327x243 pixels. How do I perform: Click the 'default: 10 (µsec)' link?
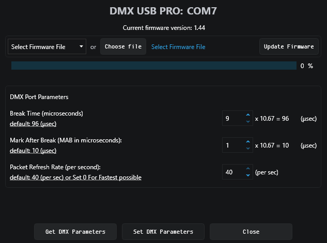[33, 151]
